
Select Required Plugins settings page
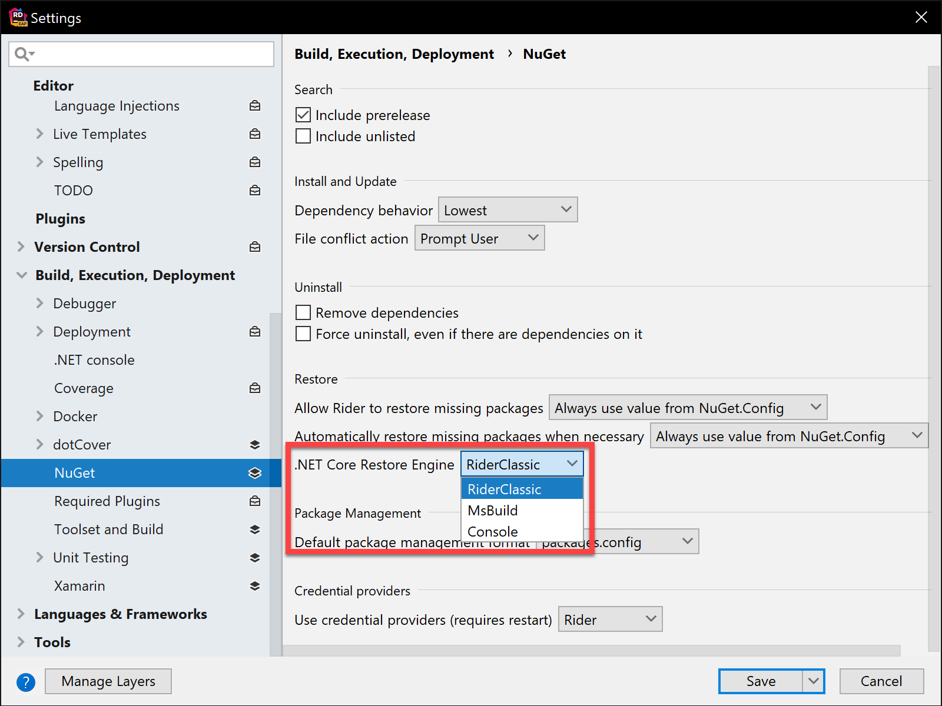(x=107, y=501)
